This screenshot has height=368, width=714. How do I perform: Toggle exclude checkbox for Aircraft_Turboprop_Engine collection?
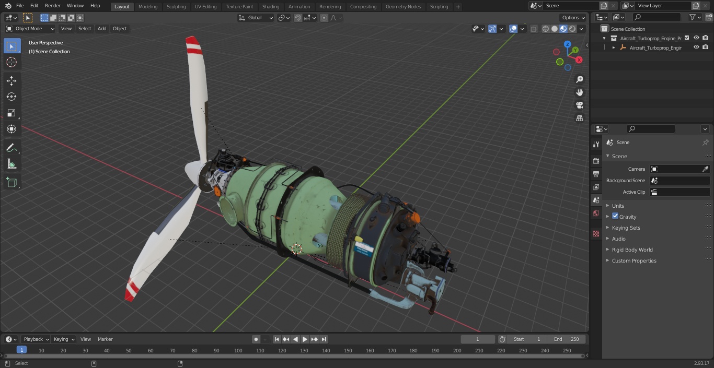687,38
